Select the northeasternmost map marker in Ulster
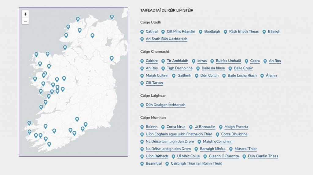 pyautogui.click(x=112, y=17)
